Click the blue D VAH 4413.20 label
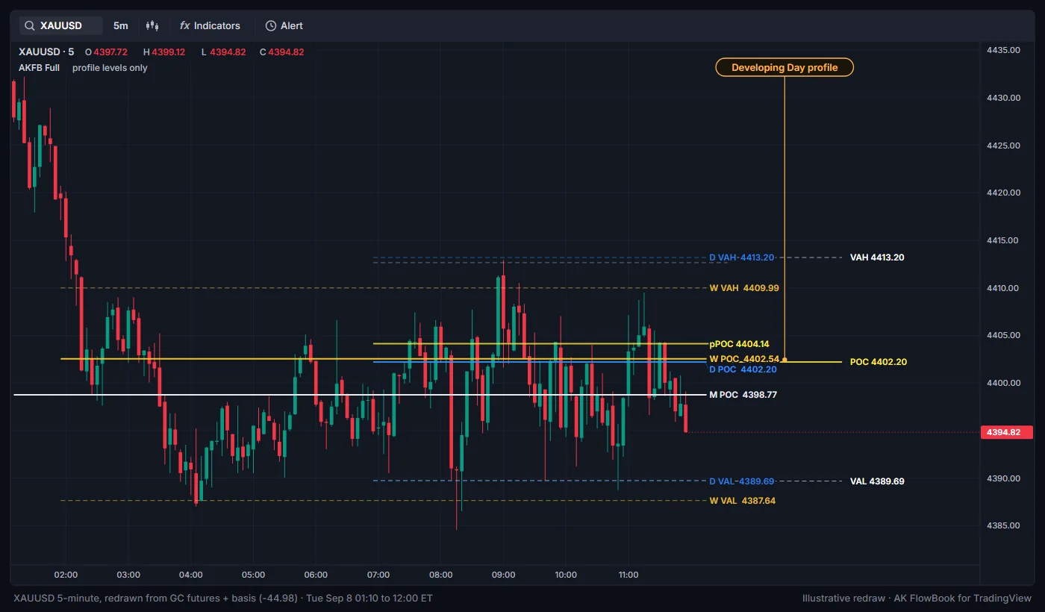The width and height of the screenshot is (1045, 612). [x=742, y=257]
